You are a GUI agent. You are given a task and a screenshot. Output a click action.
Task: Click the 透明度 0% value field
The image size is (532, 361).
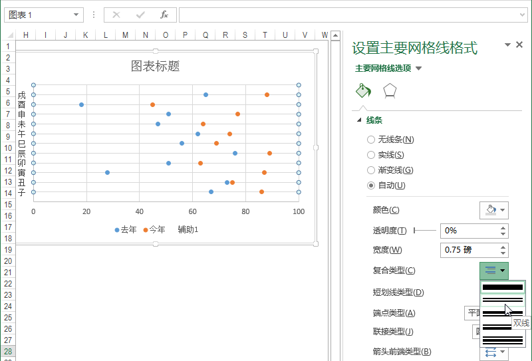point(469,231)
